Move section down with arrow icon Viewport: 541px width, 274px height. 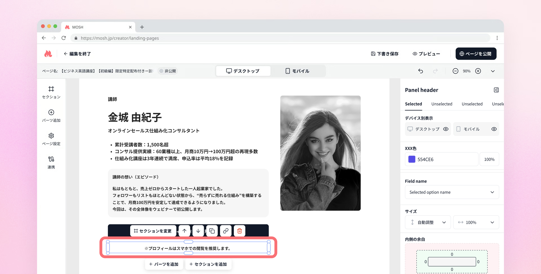pyautogui.click(x=198, y=231)
